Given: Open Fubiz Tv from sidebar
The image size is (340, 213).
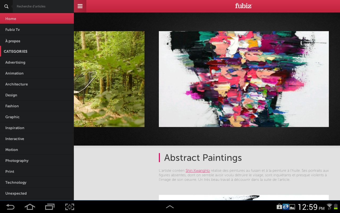Looking at the screenshot, I should [37, 30].
